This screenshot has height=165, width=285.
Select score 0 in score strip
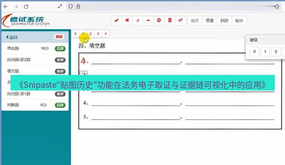click(x=76, y=34)
